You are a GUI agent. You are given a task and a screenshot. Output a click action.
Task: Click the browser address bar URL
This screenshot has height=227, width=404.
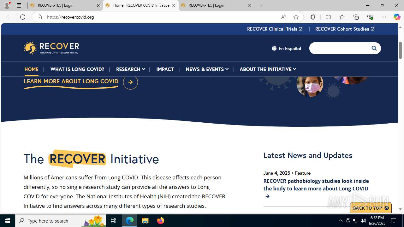pos(71,17)
